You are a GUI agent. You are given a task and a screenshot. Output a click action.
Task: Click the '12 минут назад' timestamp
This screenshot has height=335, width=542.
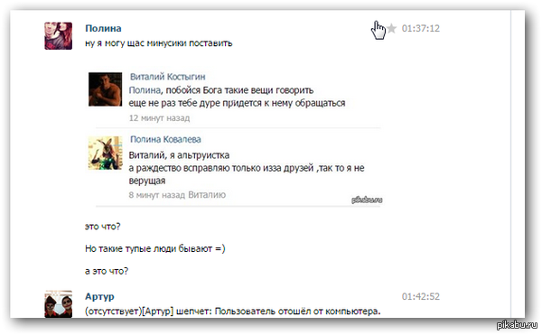[159, 118]
